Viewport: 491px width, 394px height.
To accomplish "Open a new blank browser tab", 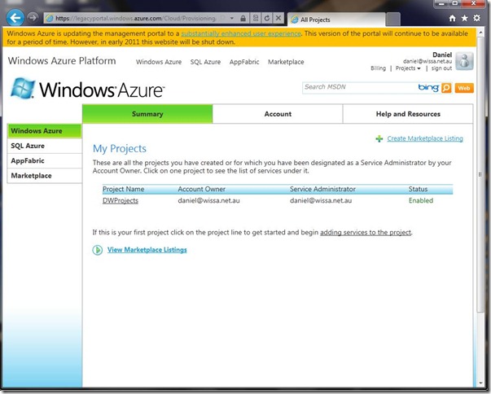I will pyautogui.click(x=393, y=20).
